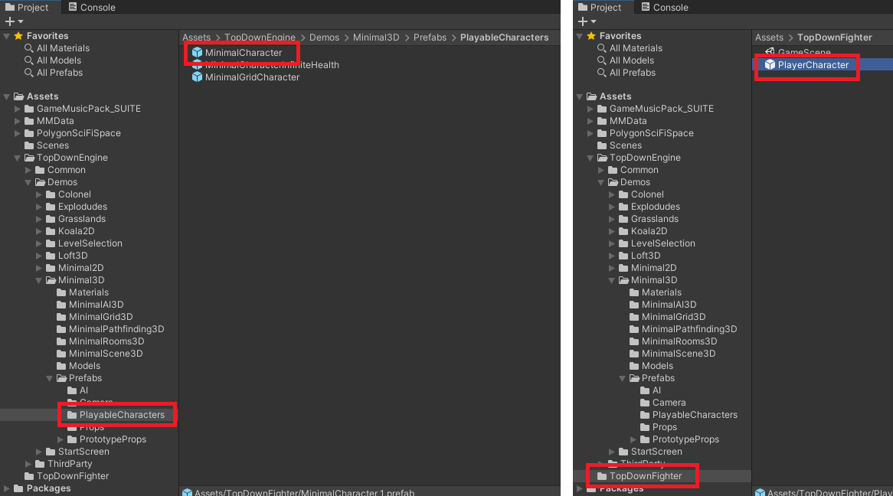Viewport: 893px width, 496px height.
Task: Expand Packages in left panel
Action: point(7,488)
